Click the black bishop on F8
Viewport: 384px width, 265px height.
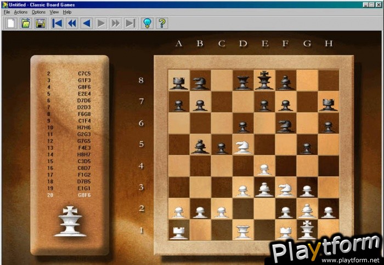(x=286, y=83)
